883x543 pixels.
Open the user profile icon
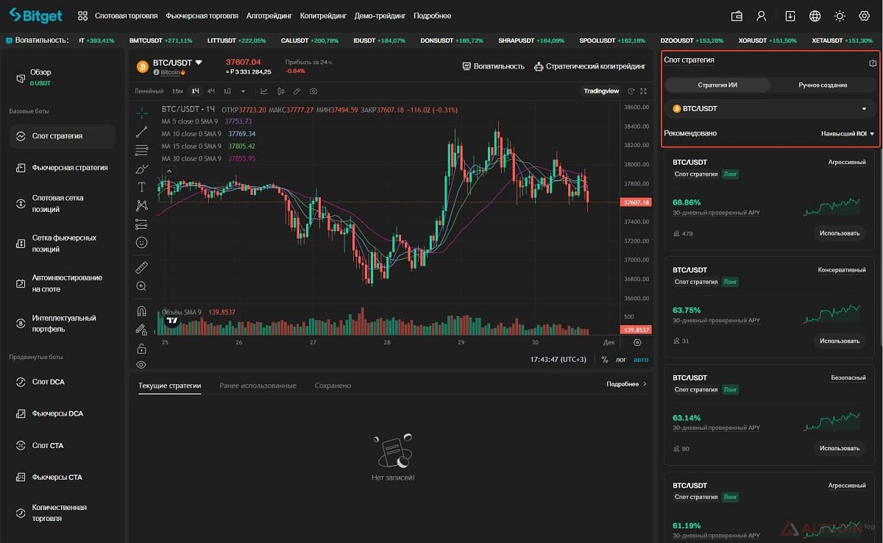[x=762, y=15]
